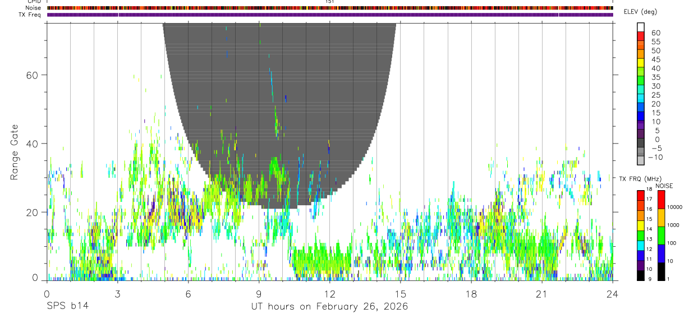Click the 35 label on the ELEV scale
Viewport: 689px width, 318px height.
click(x=656, y=77)
